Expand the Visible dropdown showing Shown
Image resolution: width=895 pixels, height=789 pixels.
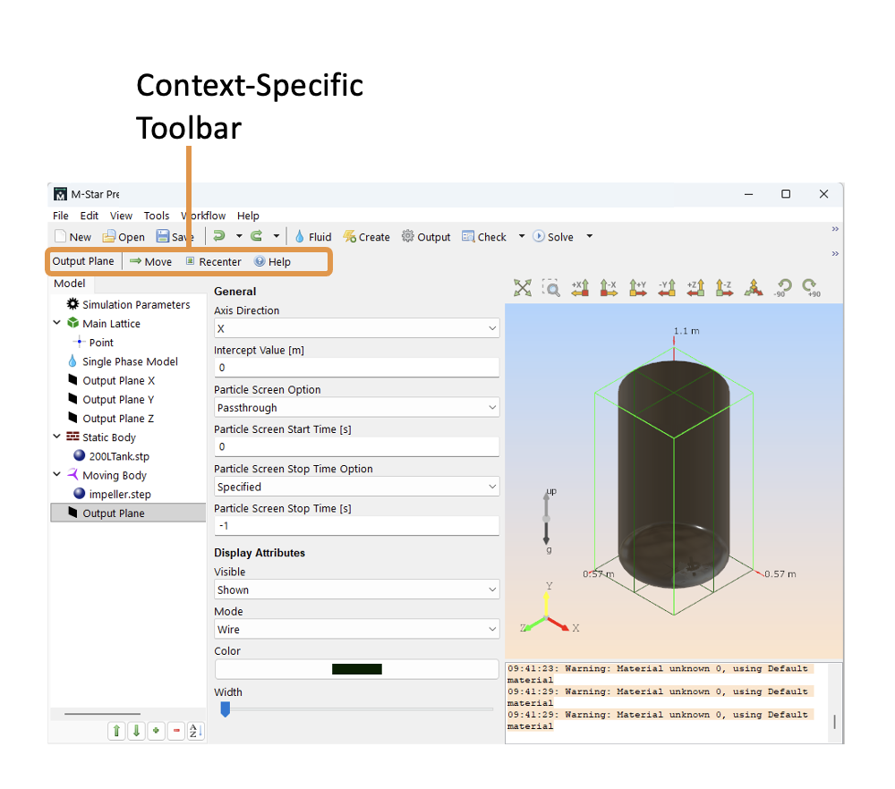click(x=356, y=590)
